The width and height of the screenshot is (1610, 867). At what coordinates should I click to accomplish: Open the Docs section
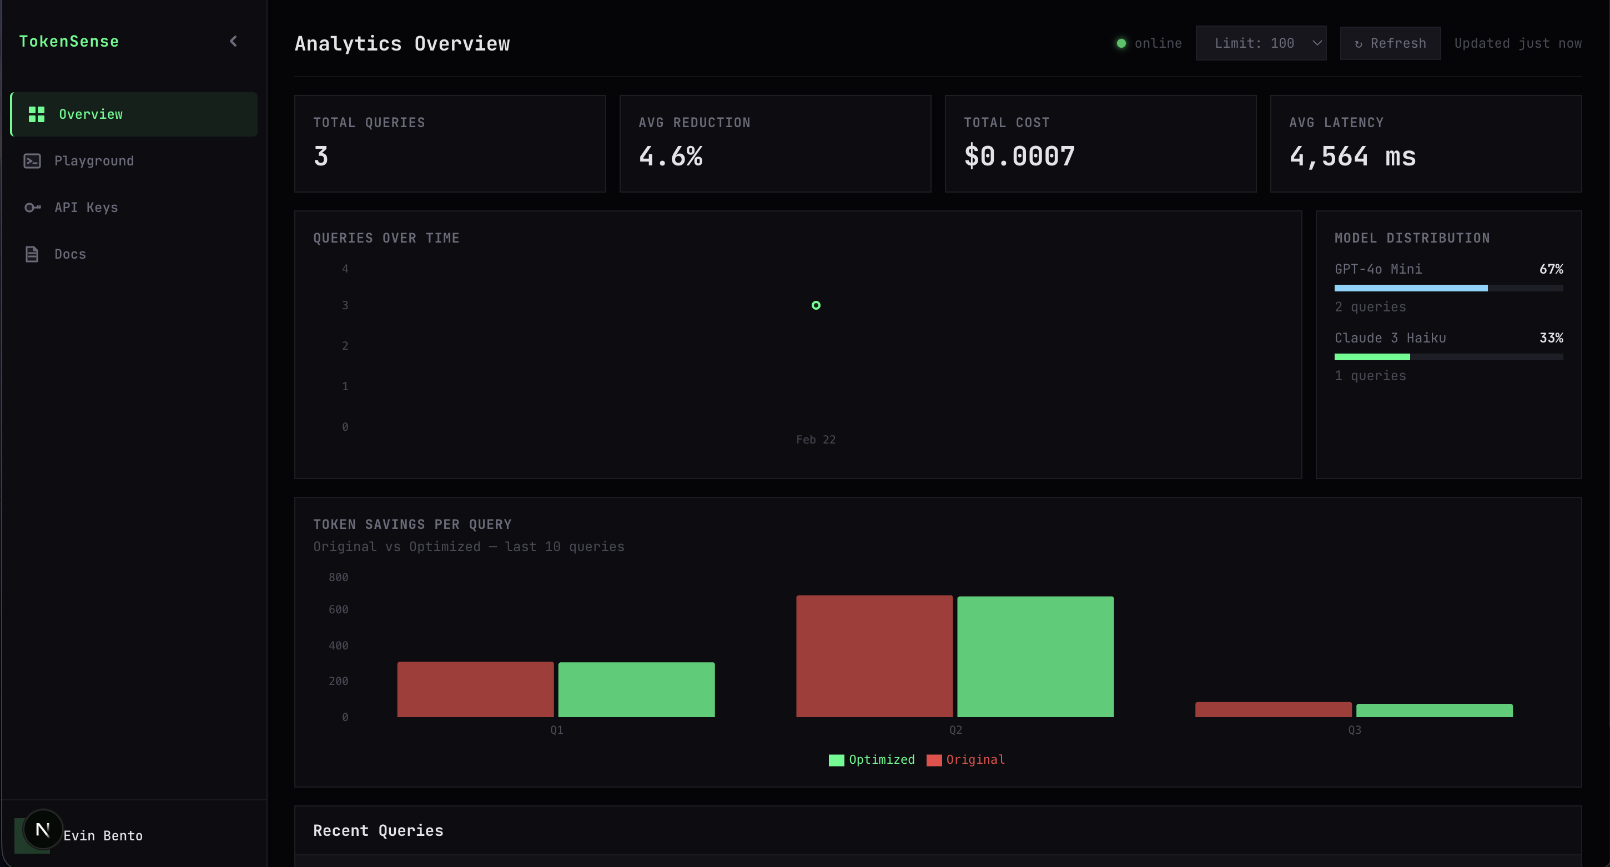pyautogui.click(x=70, y=254)
